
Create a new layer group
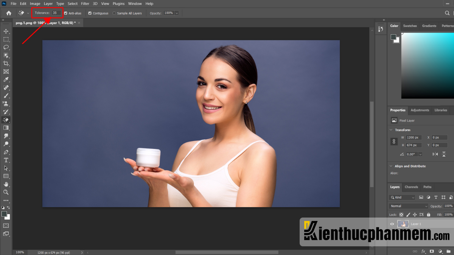(x=449, y=251)
